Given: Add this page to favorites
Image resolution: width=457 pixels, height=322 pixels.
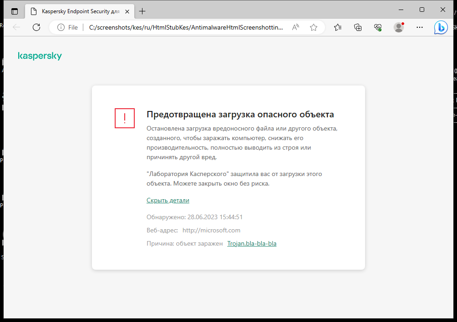Looking at the screenshot, I should 313,27.
